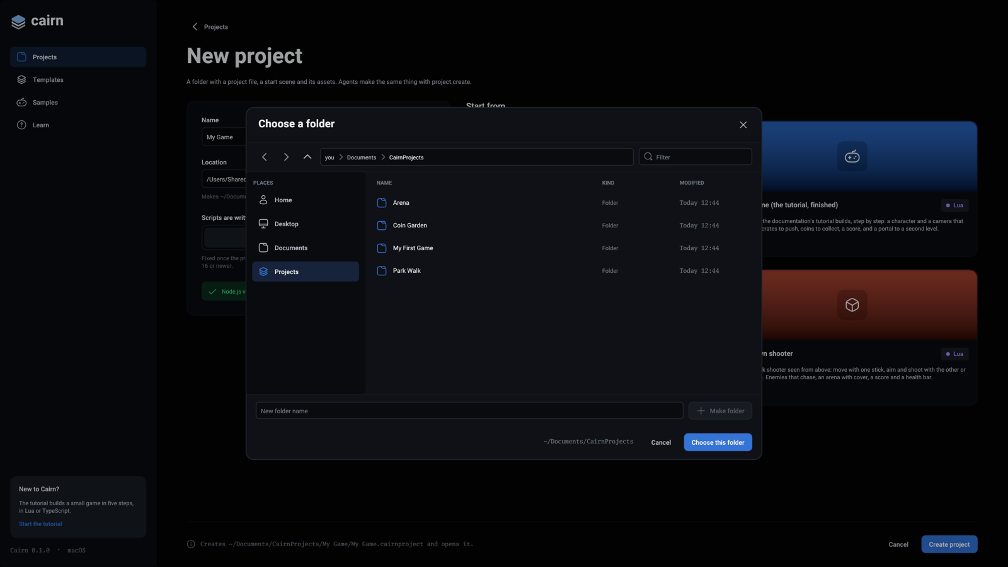The width and height of the screenshot is (1008, 567).
Task: Select the My First Game folder
Action: coord(564,248)
